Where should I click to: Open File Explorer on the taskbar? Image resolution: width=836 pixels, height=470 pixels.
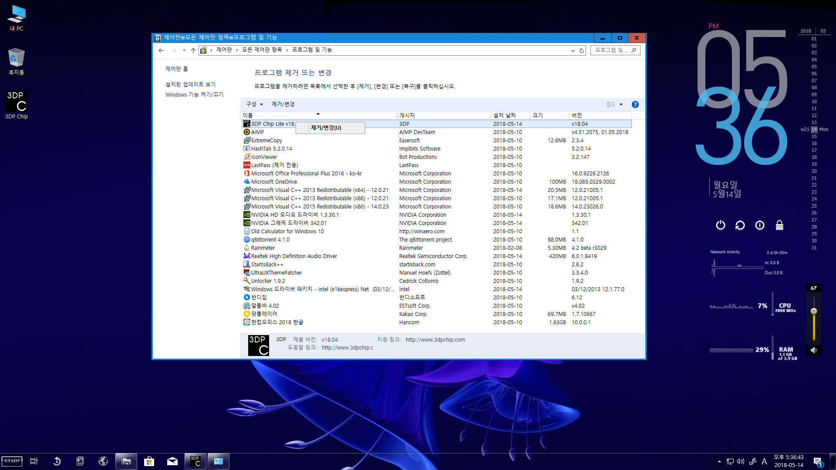[x=126, y=461]
